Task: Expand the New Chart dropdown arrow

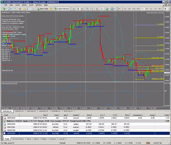Action: pyautogui.click(x=6, y=9)
